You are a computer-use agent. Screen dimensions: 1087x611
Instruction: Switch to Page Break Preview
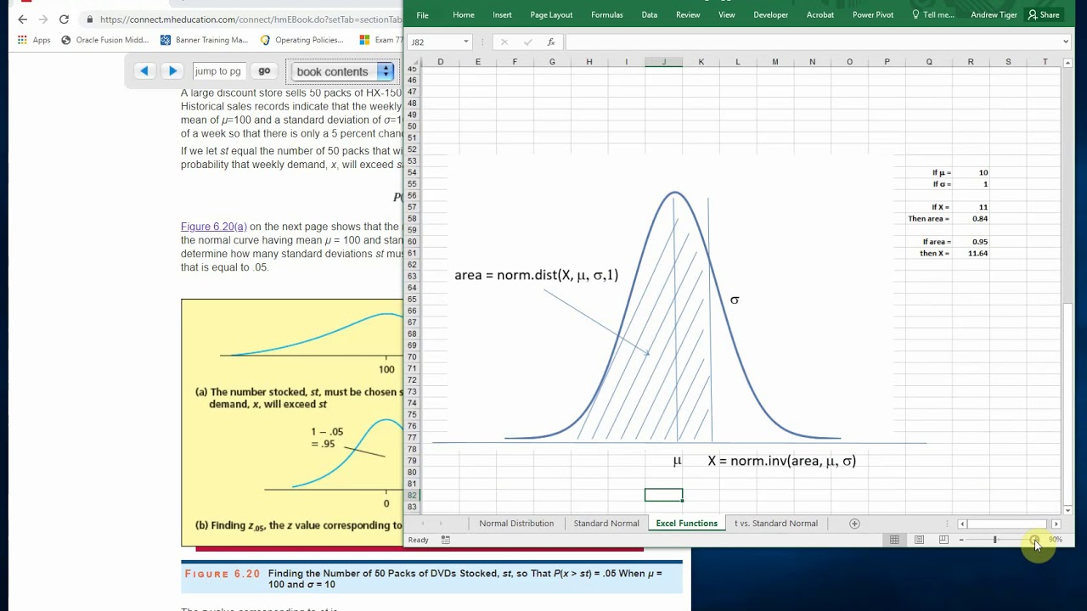943,540
